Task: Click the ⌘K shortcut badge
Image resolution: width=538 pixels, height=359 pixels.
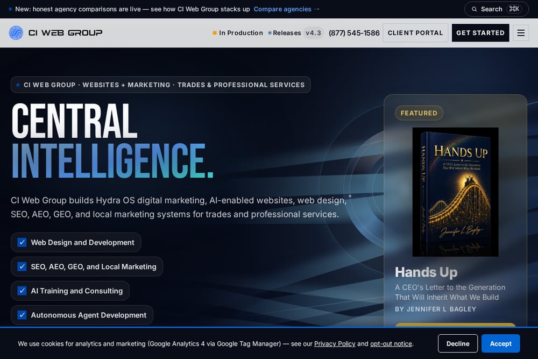Action: [x=514, y=9]
